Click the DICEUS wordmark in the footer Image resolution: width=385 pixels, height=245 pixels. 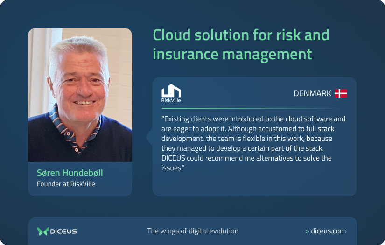[x=63, y=231]
